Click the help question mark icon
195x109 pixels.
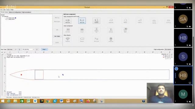pos(144,101)
